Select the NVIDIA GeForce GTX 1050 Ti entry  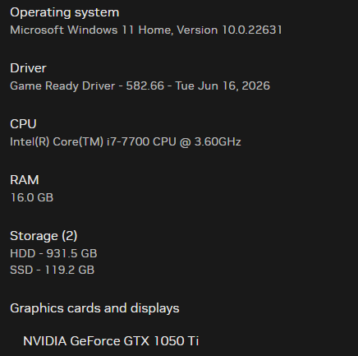click(x=111, y=341)
